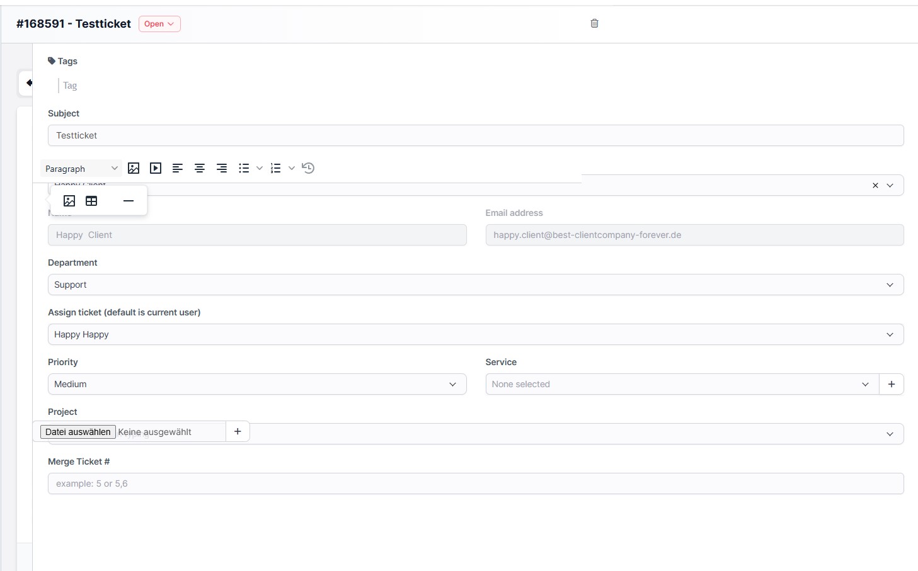Screen dimensions: 918x571
Task: Click ticket title '#168591 - Testticket'
Action: (x=73, y=24)
